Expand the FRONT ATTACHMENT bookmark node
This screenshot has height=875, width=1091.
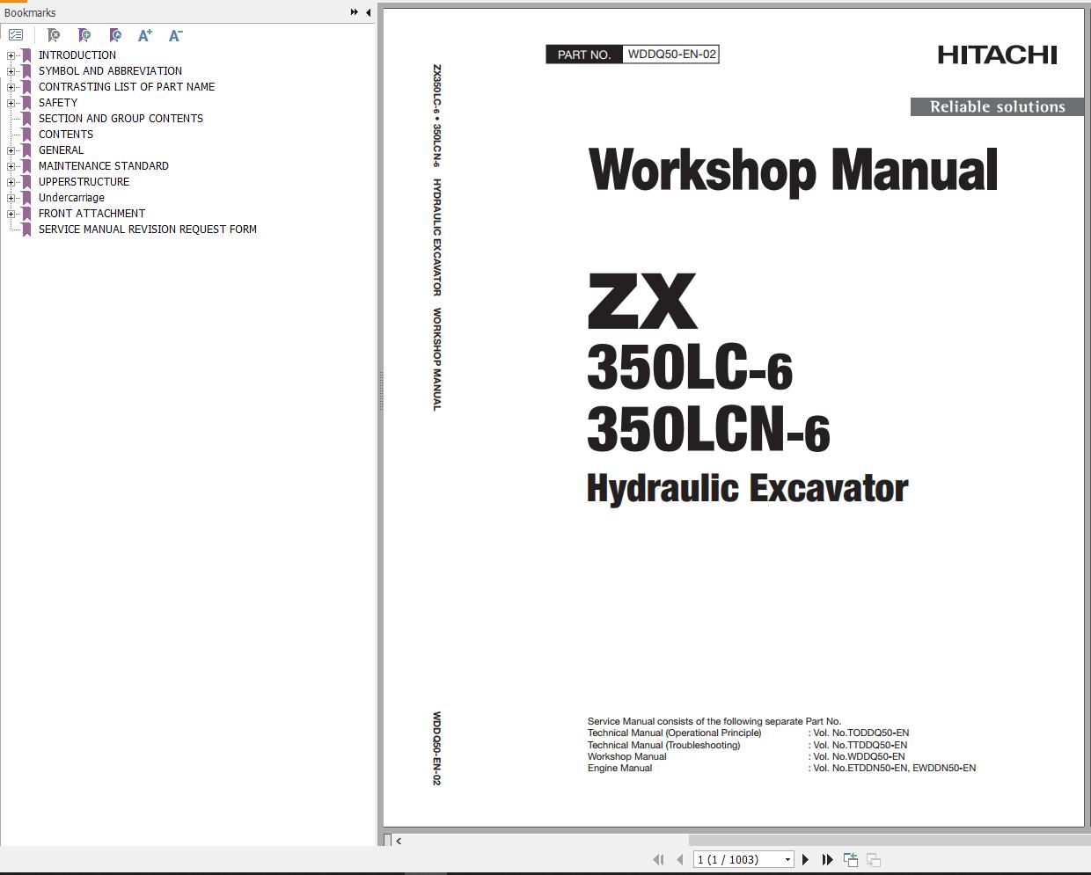[11, 214]
